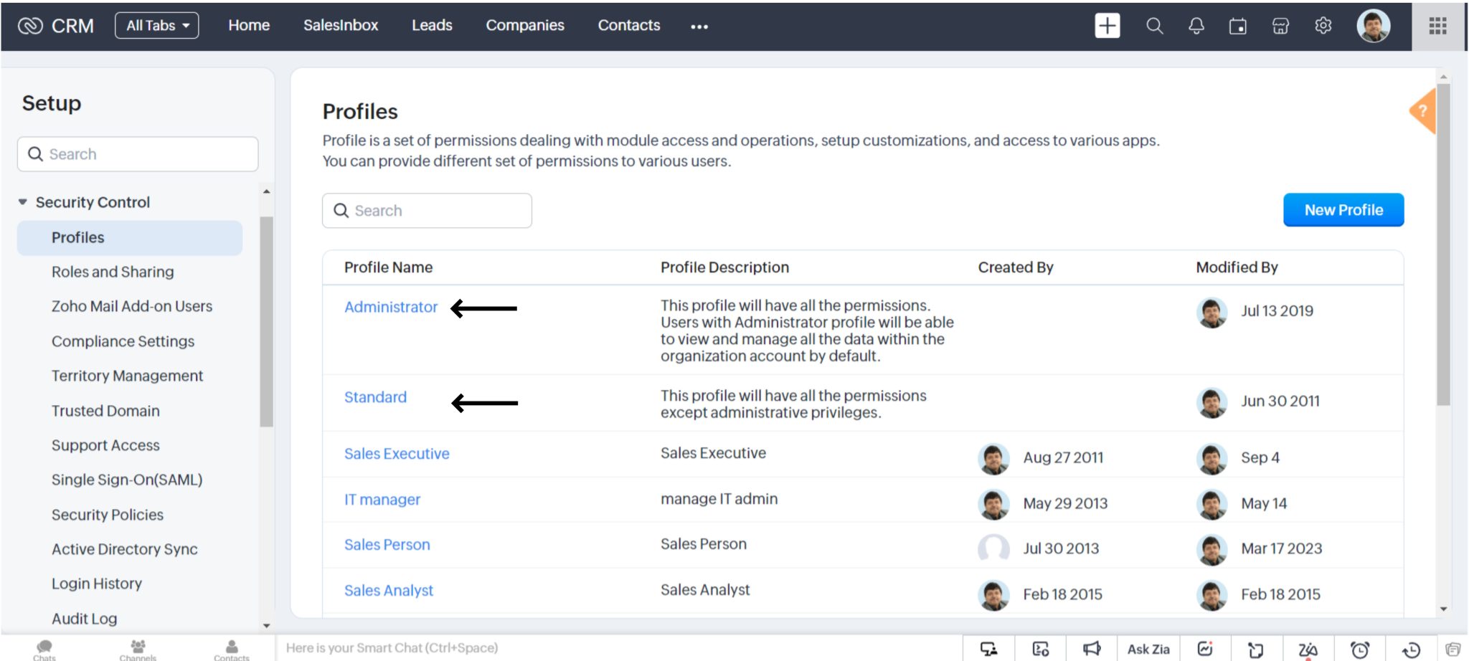Go to the Companies tab
The height and width of the screenshot is (661, 1469).
coord(525,25)
